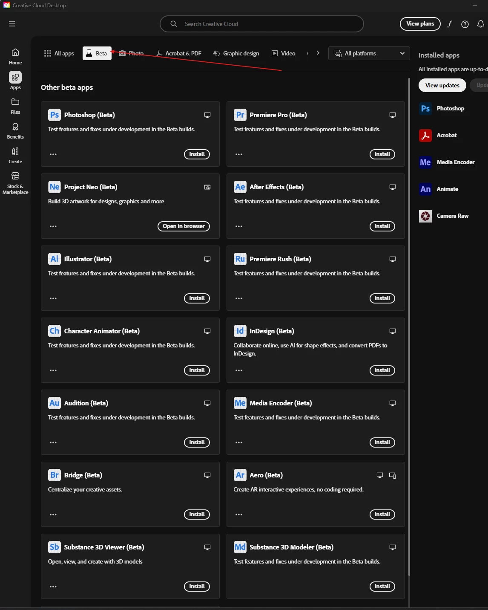Click the After Effects (Beta) app icon
488x610 pixels.
point(240,187)
